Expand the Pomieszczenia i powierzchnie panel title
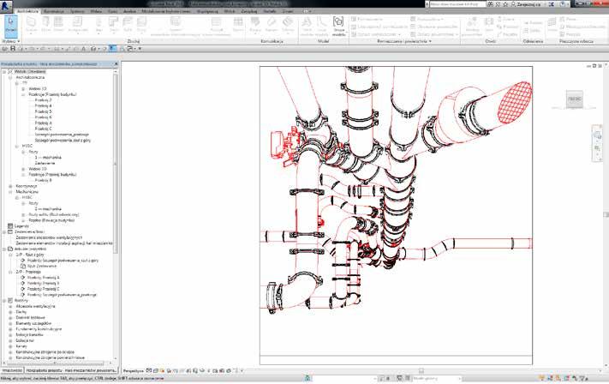 [404, 41]
